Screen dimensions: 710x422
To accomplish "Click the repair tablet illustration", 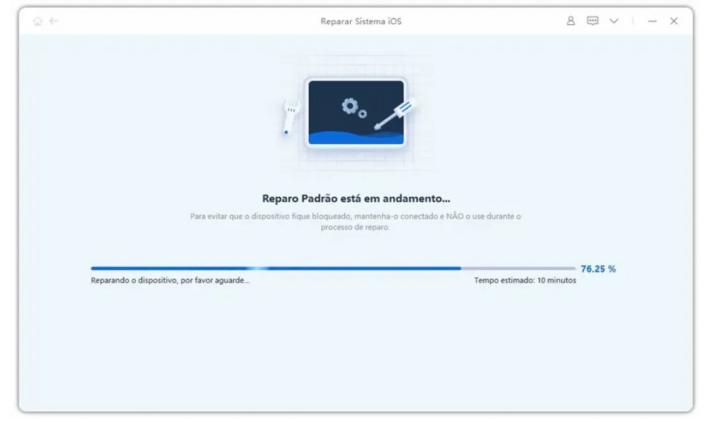I will [x=356, y=113].
